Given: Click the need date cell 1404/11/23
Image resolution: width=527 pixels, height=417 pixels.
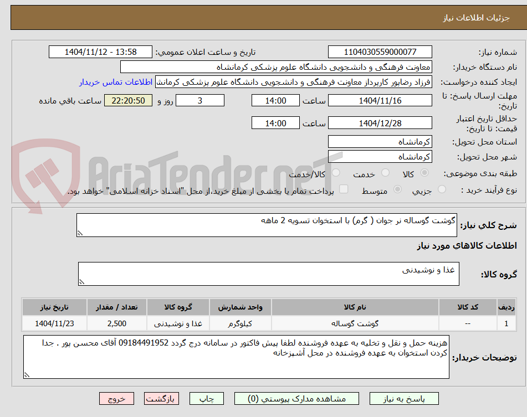Looking at the screenshot, I should (54, 323).
